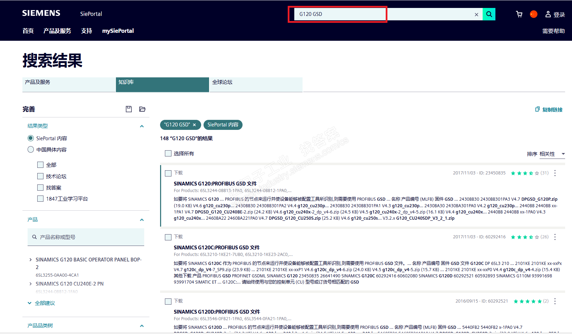Click star rating of SINAMICS G120D result
Screen dimensions: 572x334
coord(527,301)
